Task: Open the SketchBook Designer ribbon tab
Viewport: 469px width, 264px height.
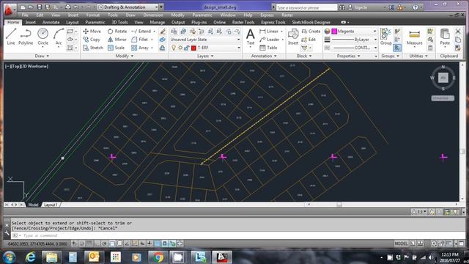Action: pos(311,22)
